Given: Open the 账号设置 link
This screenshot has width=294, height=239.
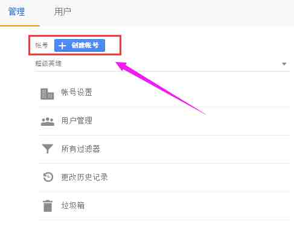Looking at the screenshot, I should click(x=77, y=92).
